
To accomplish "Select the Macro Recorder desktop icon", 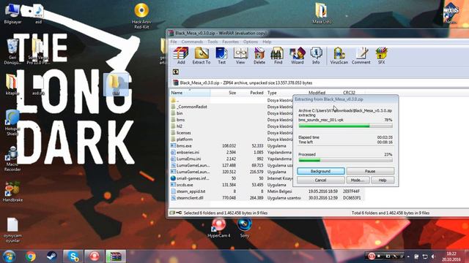I will [x=12, y=159].
